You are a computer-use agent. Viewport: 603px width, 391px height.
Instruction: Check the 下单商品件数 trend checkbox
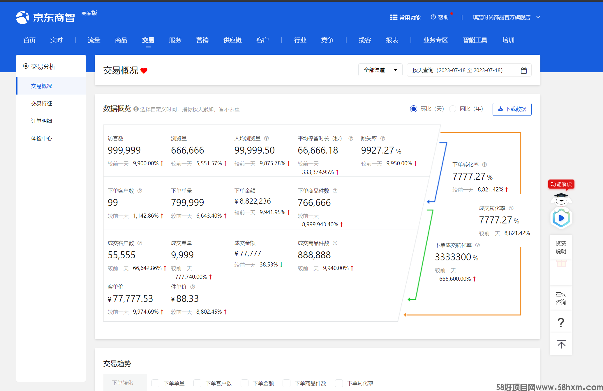[287, 383]
